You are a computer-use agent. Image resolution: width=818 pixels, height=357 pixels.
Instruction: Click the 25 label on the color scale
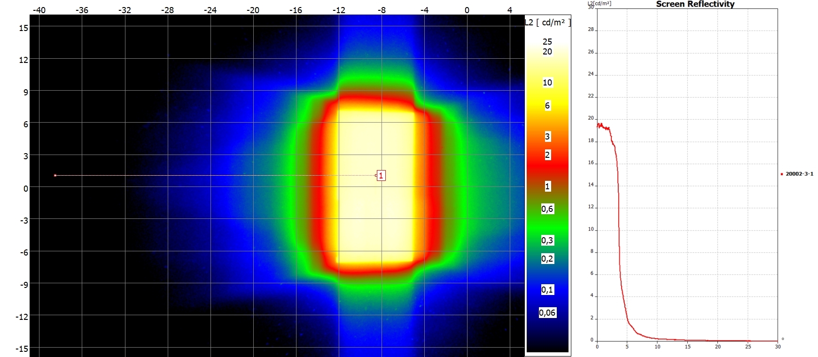pos(547,42)
